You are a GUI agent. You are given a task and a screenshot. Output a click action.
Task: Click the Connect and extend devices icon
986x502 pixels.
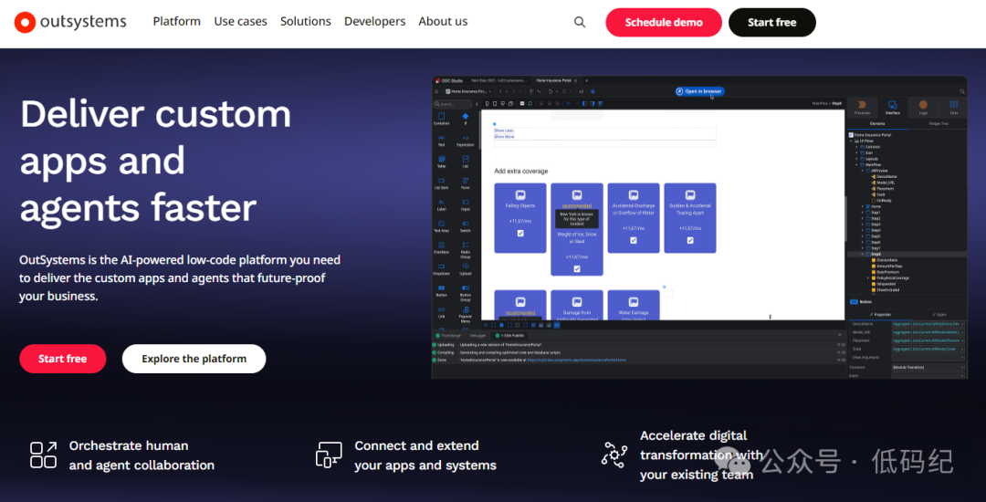pos(329,455)
